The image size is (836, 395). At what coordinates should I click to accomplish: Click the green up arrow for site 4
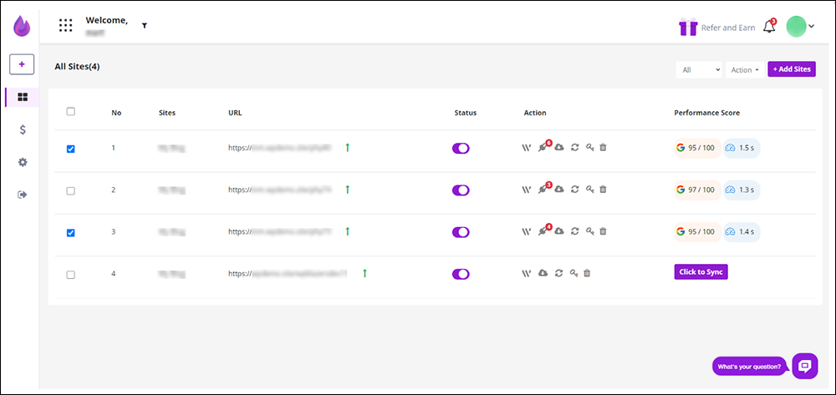364,273
